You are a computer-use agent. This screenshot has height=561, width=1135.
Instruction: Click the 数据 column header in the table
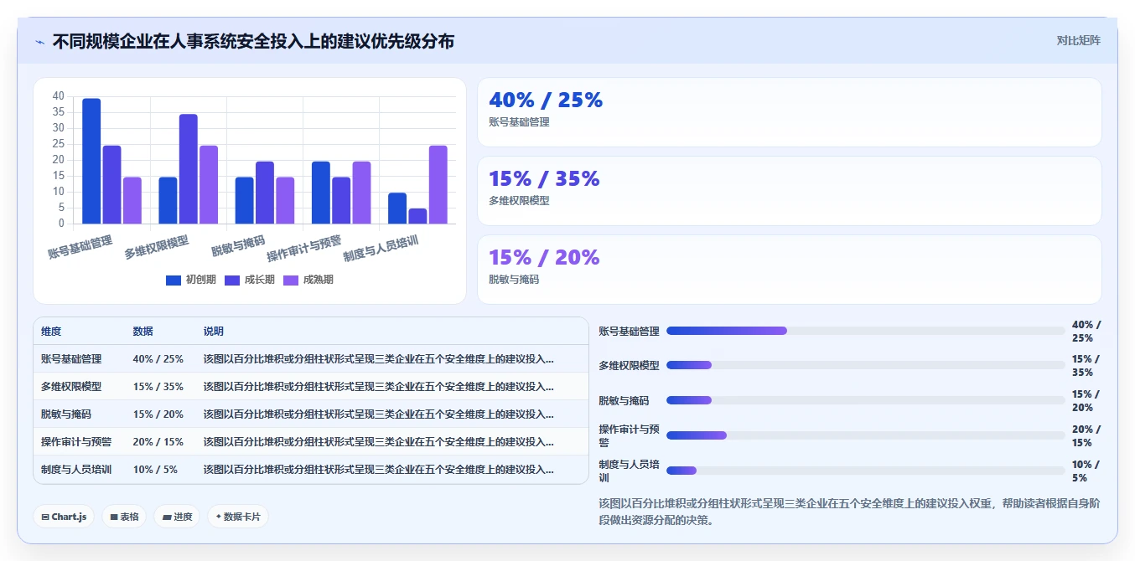pos(143,332)
